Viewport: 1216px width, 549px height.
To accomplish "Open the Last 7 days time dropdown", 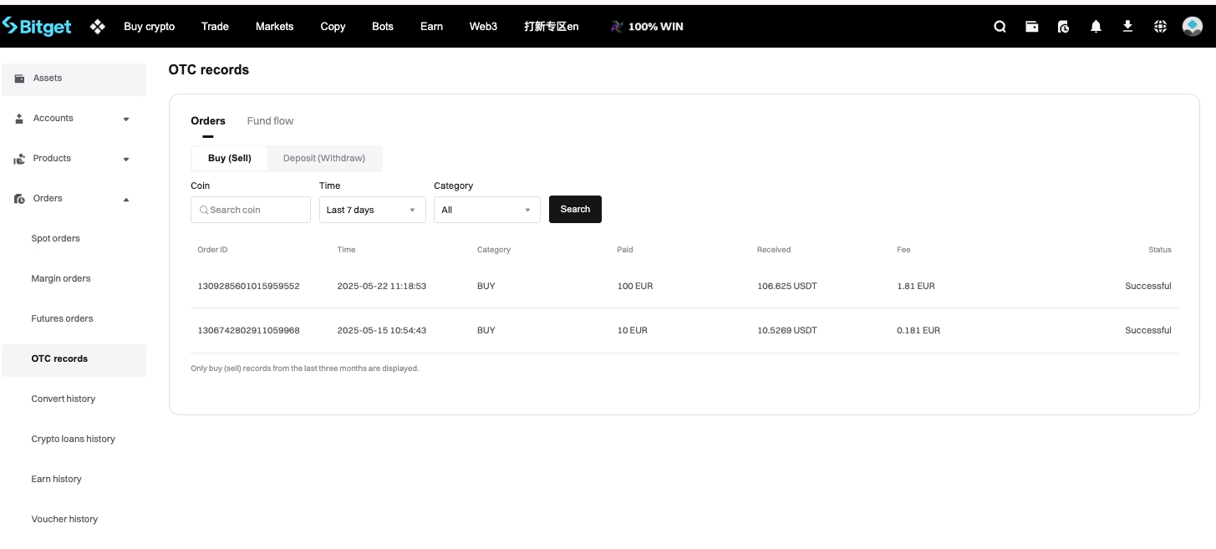I will pos(372,210).
